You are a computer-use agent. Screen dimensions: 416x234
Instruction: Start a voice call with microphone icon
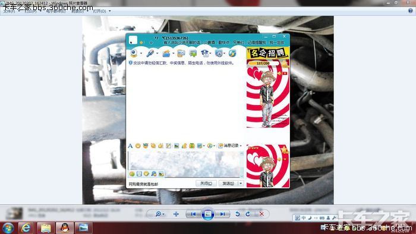pyautogui.click(x=150, y=53)
